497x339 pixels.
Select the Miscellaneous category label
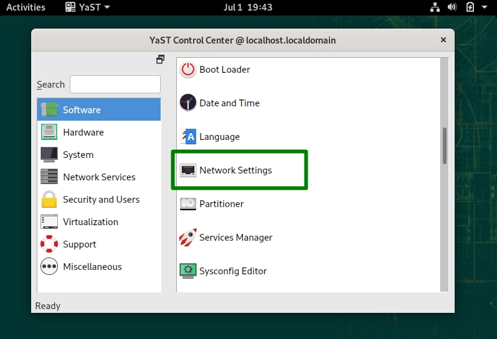point(92,267)
